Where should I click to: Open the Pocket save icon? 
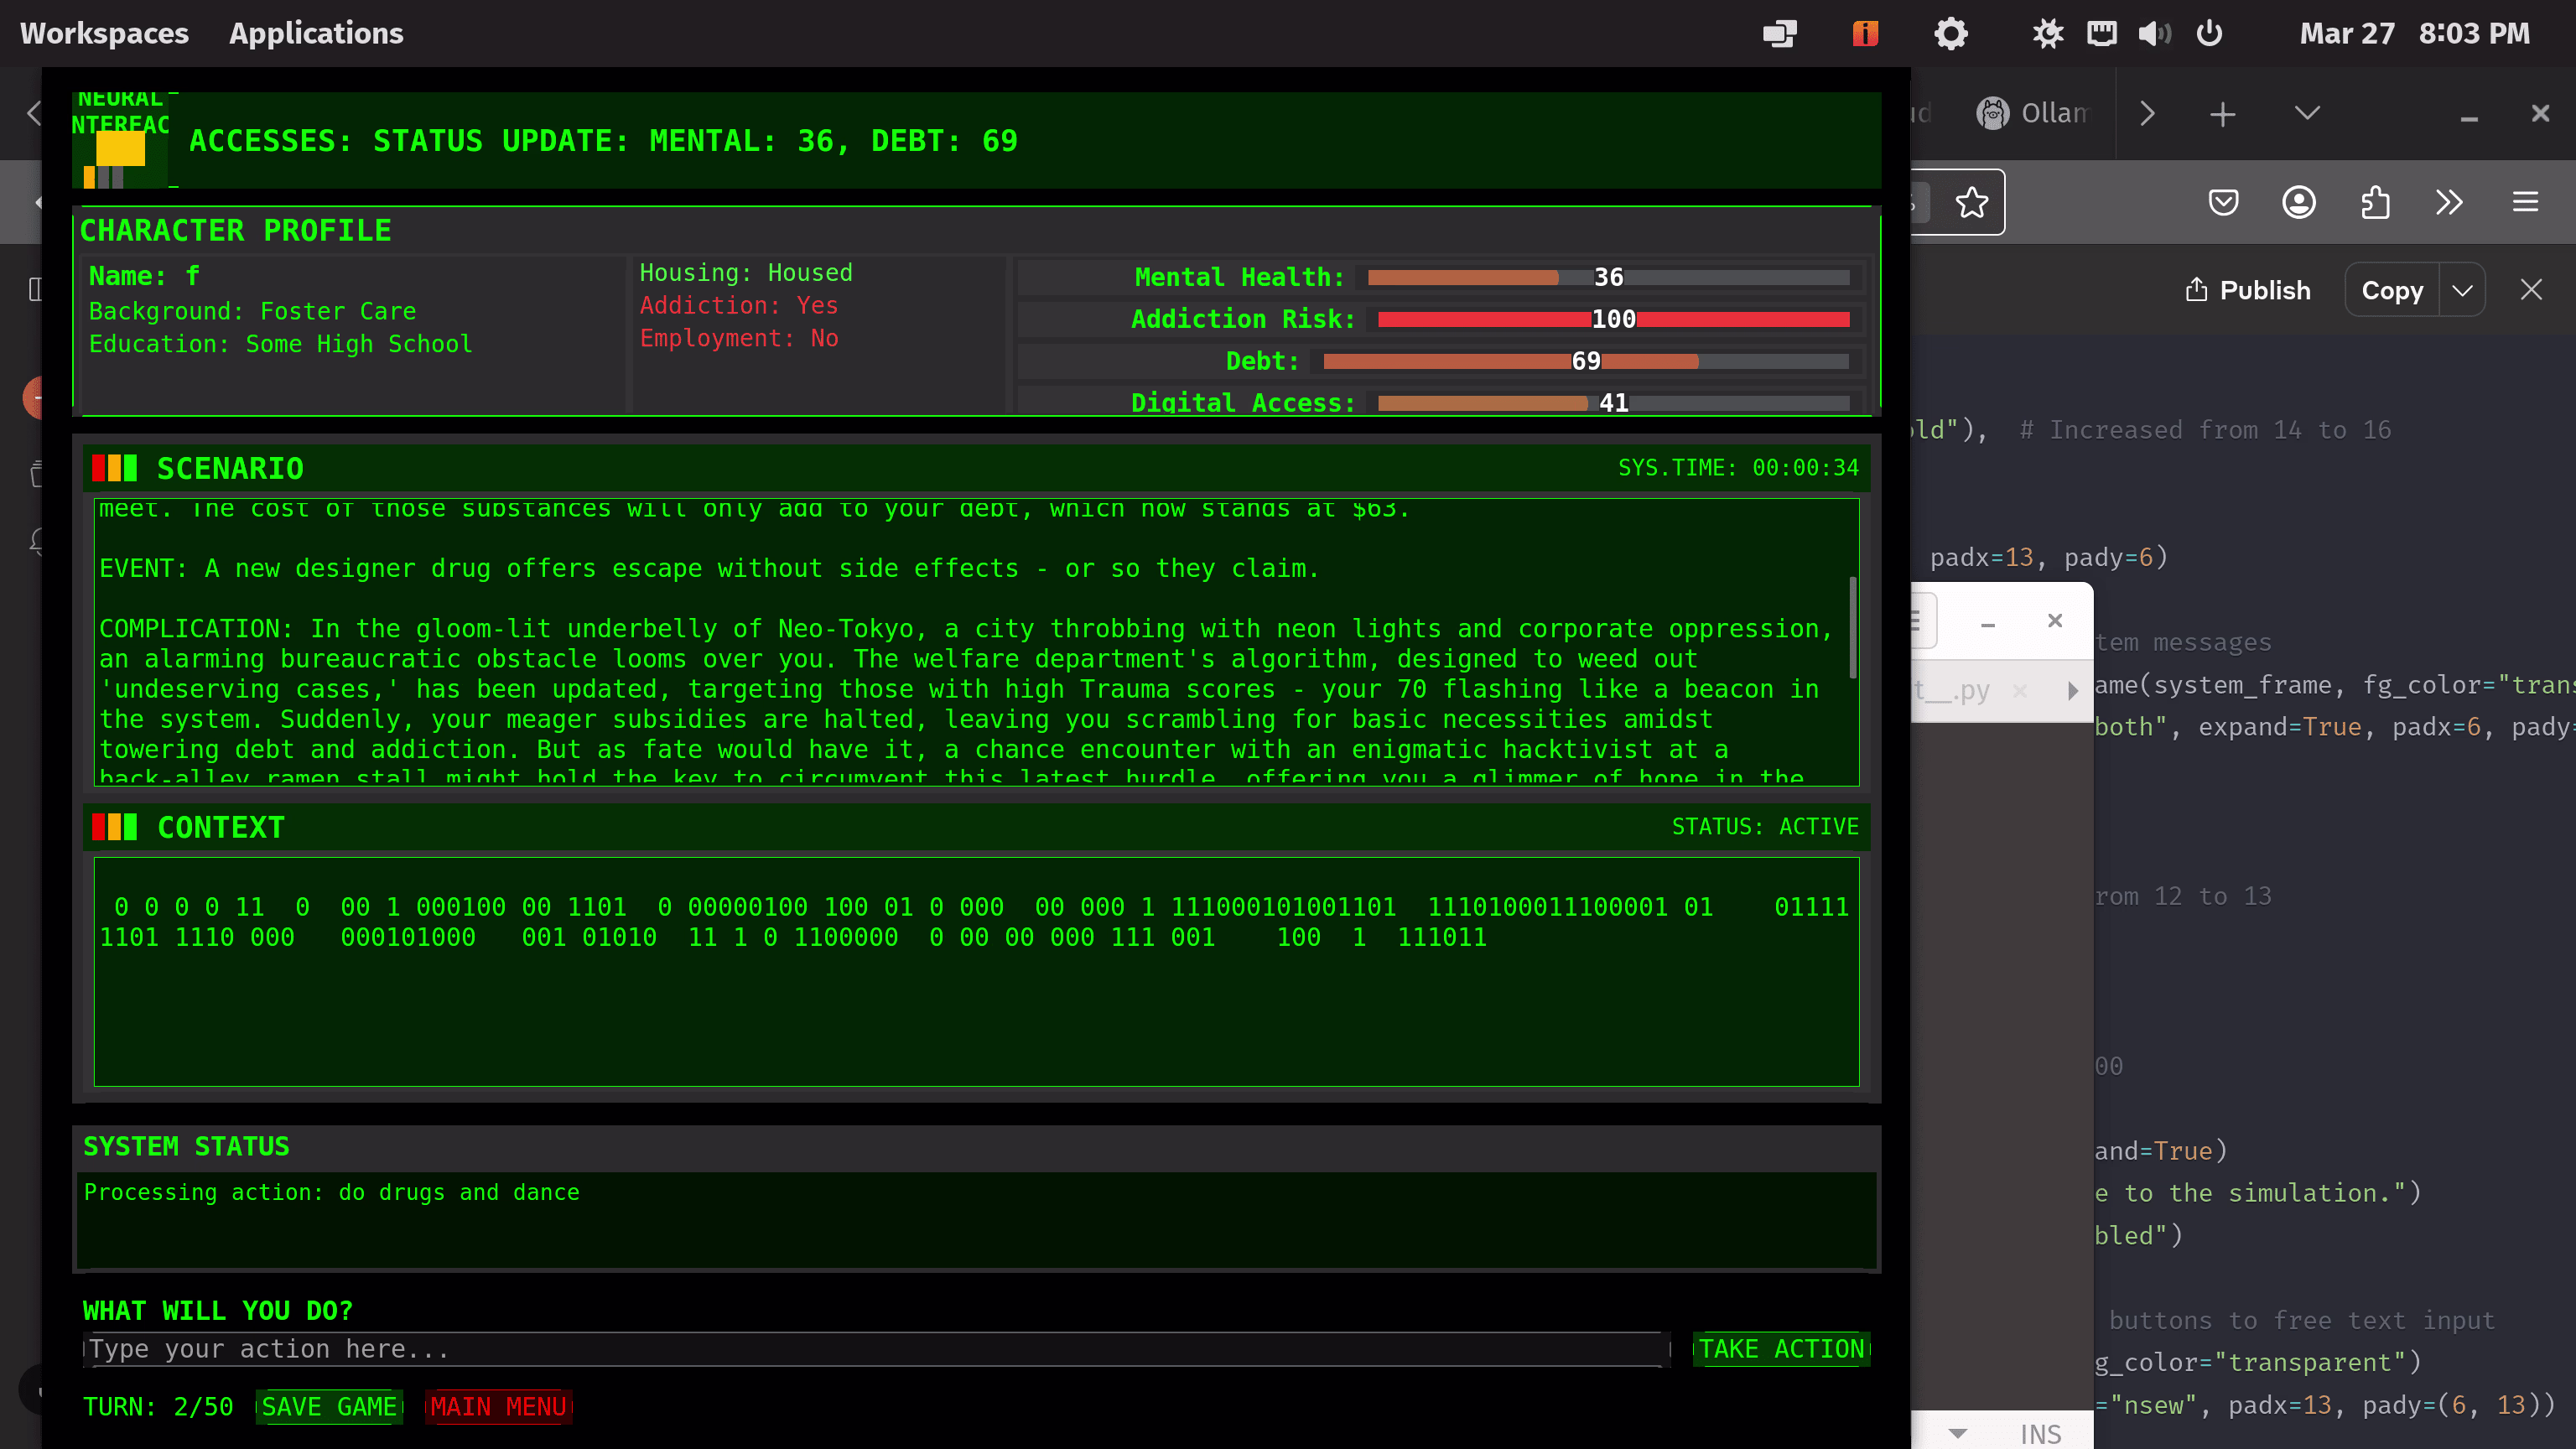pyautogui.click(x=2222, y=203)
